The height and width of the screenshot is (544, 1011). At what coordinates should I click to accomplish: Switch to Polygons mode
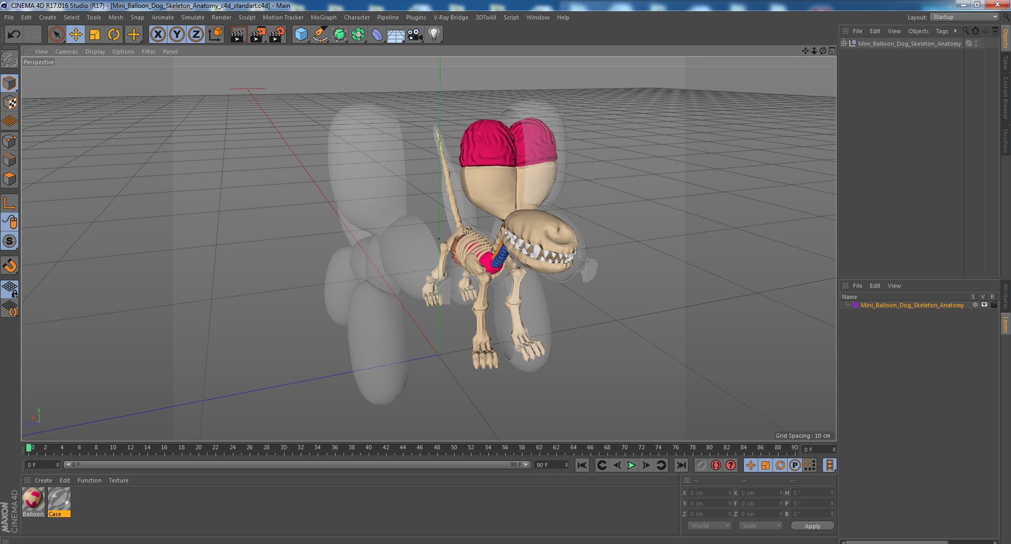(x=9, y=179)
